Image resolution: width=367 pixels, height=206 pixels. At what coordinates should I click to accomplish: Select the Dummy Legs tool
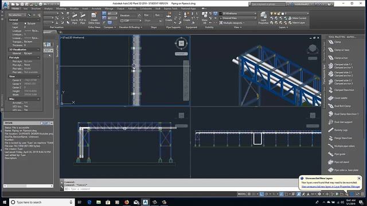(x=338, y=130)
